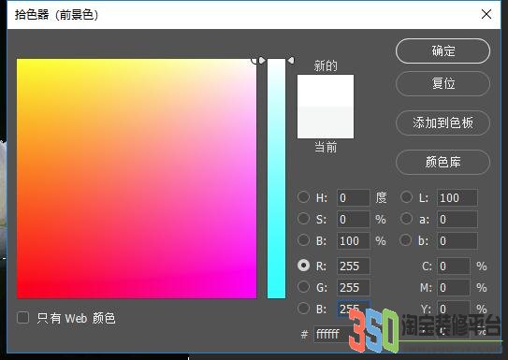This screenshot has width=508, height=360.
Task: Select the G green radio button
Action: tap(303, 286)
